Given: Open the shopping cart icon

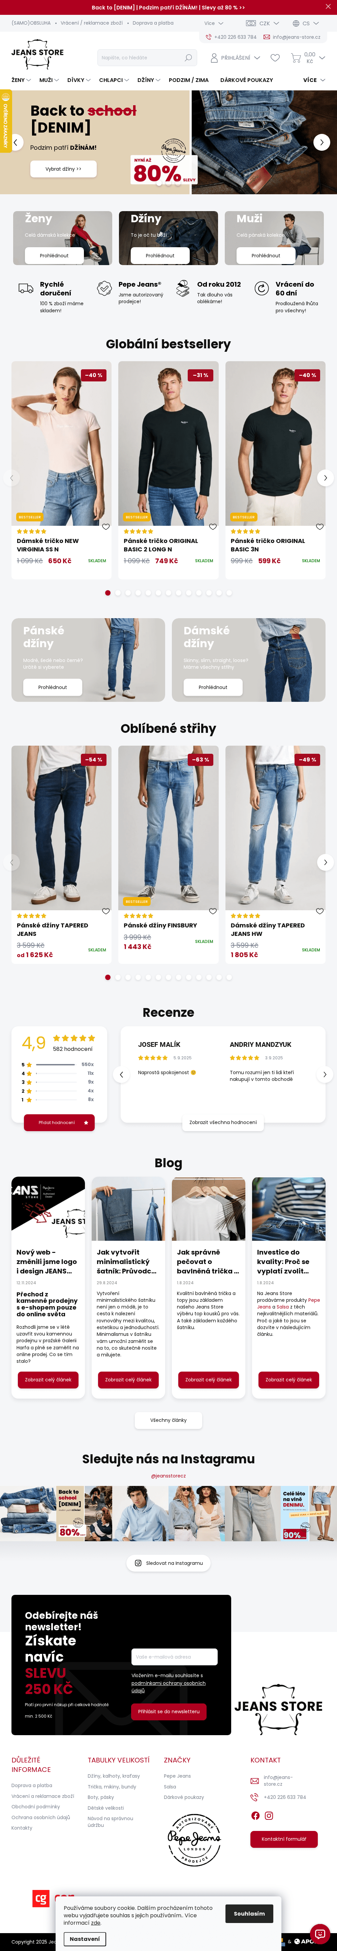Looking at the screenshot, I should click(296, 58).
